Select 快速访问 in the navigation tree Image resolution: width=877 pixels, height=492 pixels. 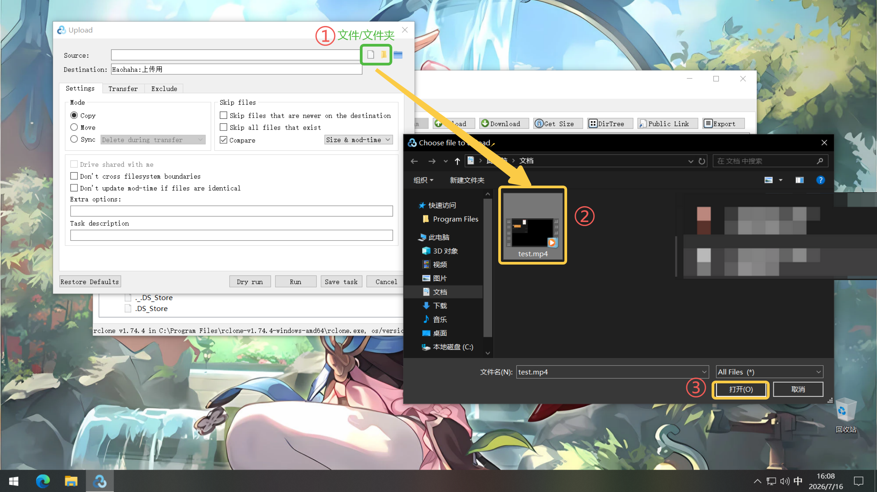point(437,205)
